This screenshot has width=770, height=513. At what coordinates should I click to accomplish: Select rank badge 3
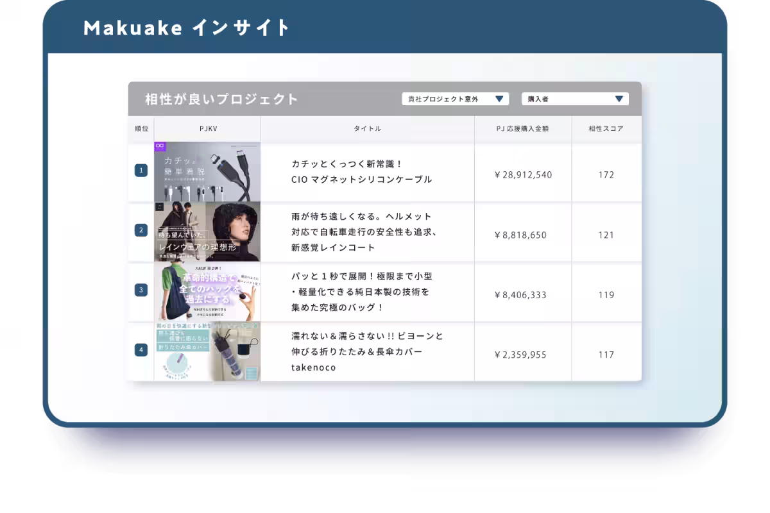(141, 290)
